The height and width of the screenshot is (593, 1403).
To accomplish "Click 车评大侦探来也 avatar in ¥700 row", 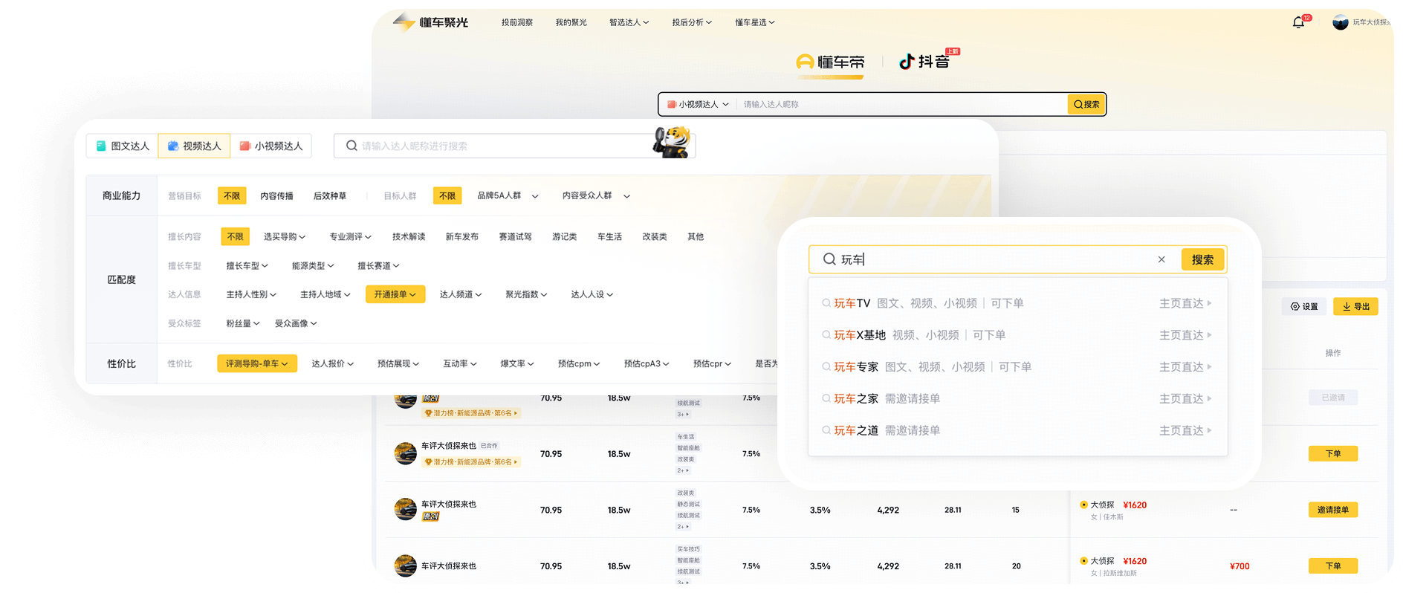I will pyautogui.click(x=405, y=566).
